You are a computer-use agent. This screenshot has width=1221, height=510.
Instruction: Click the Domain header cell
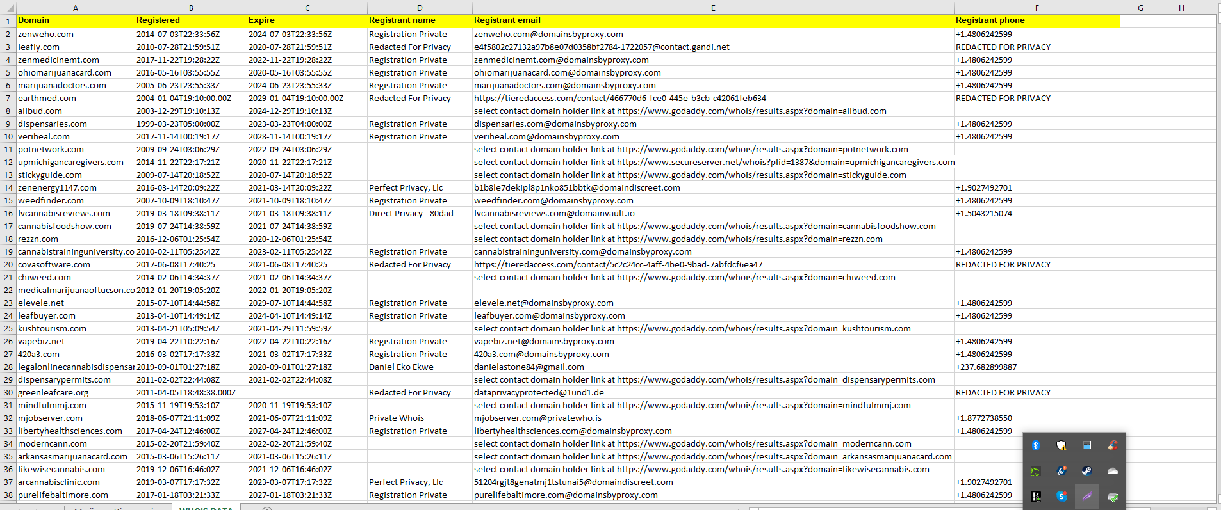coord(76,20)
